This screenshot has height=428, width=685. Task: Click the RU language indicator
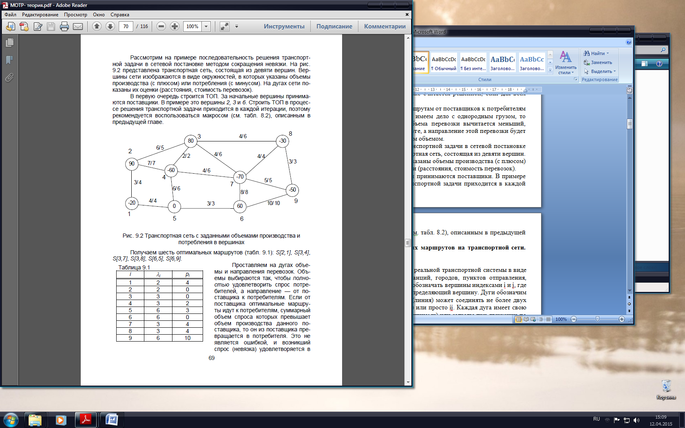tap(597, 419)
